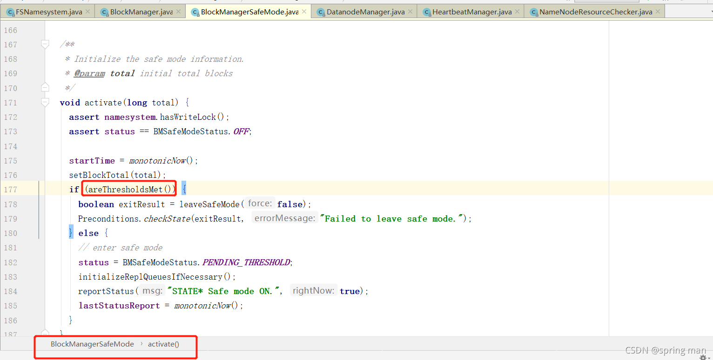Viewport: 713px width, 360px height.
Task: Click the leaveSafeMode method call
Action: 209,204
